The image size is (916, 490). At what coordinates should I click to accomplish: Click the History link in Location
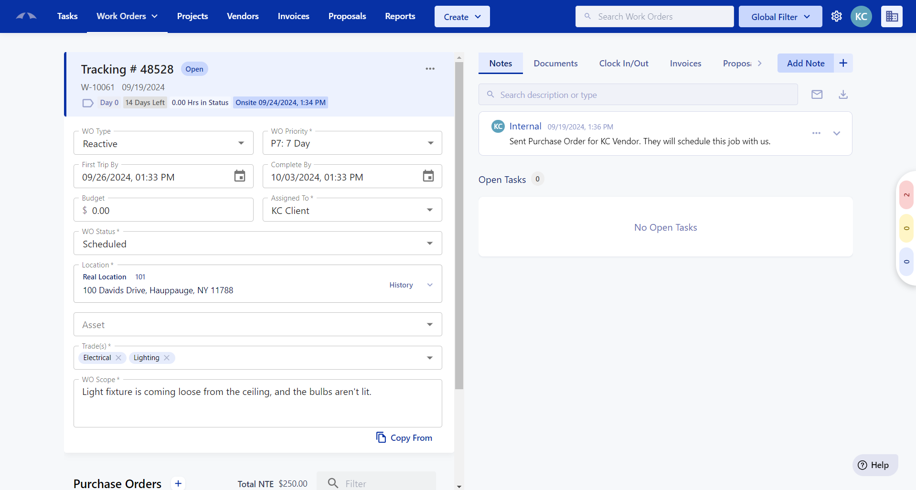tap(401, 285)
